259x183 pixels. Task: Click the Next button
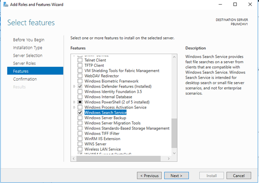tap(177, 175)
